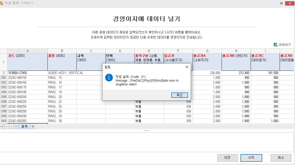This screenshot has height=165, width=295.
Task: Click the splitter dots below the sheet
Action: pyautogui.click(x=147, y=131)
